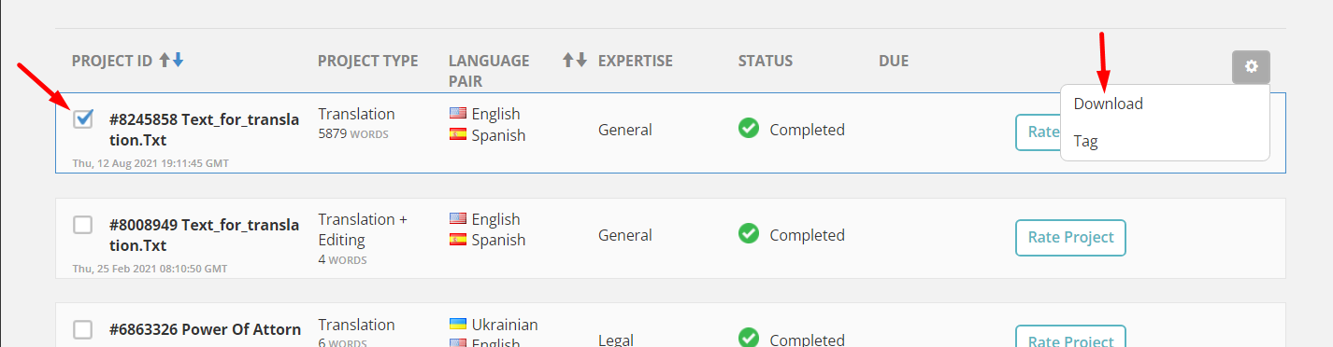Open the gear settings menu
The height and width of the screenshot is (347, 1333).
tap(1251, 67)
